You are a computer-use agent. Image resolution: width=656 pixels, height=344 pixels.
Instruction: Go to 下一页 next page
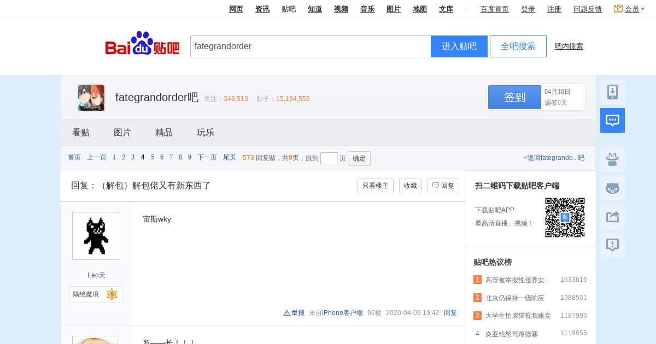pyautogui.click(x=207, y=158)
